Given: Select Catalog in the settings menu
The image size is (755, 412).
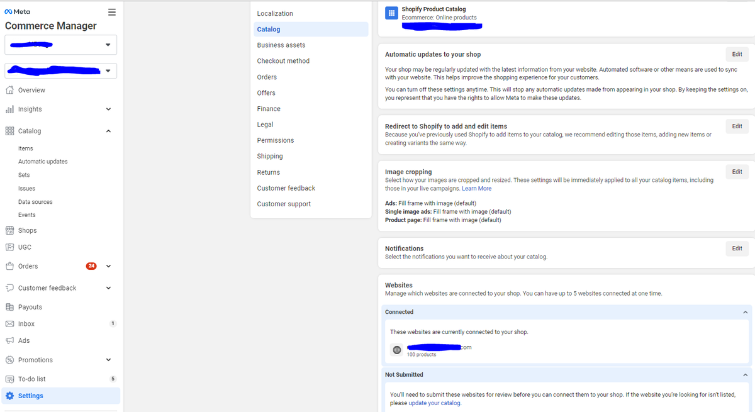Looking at the screenshot, I should [x=311, y=30].
